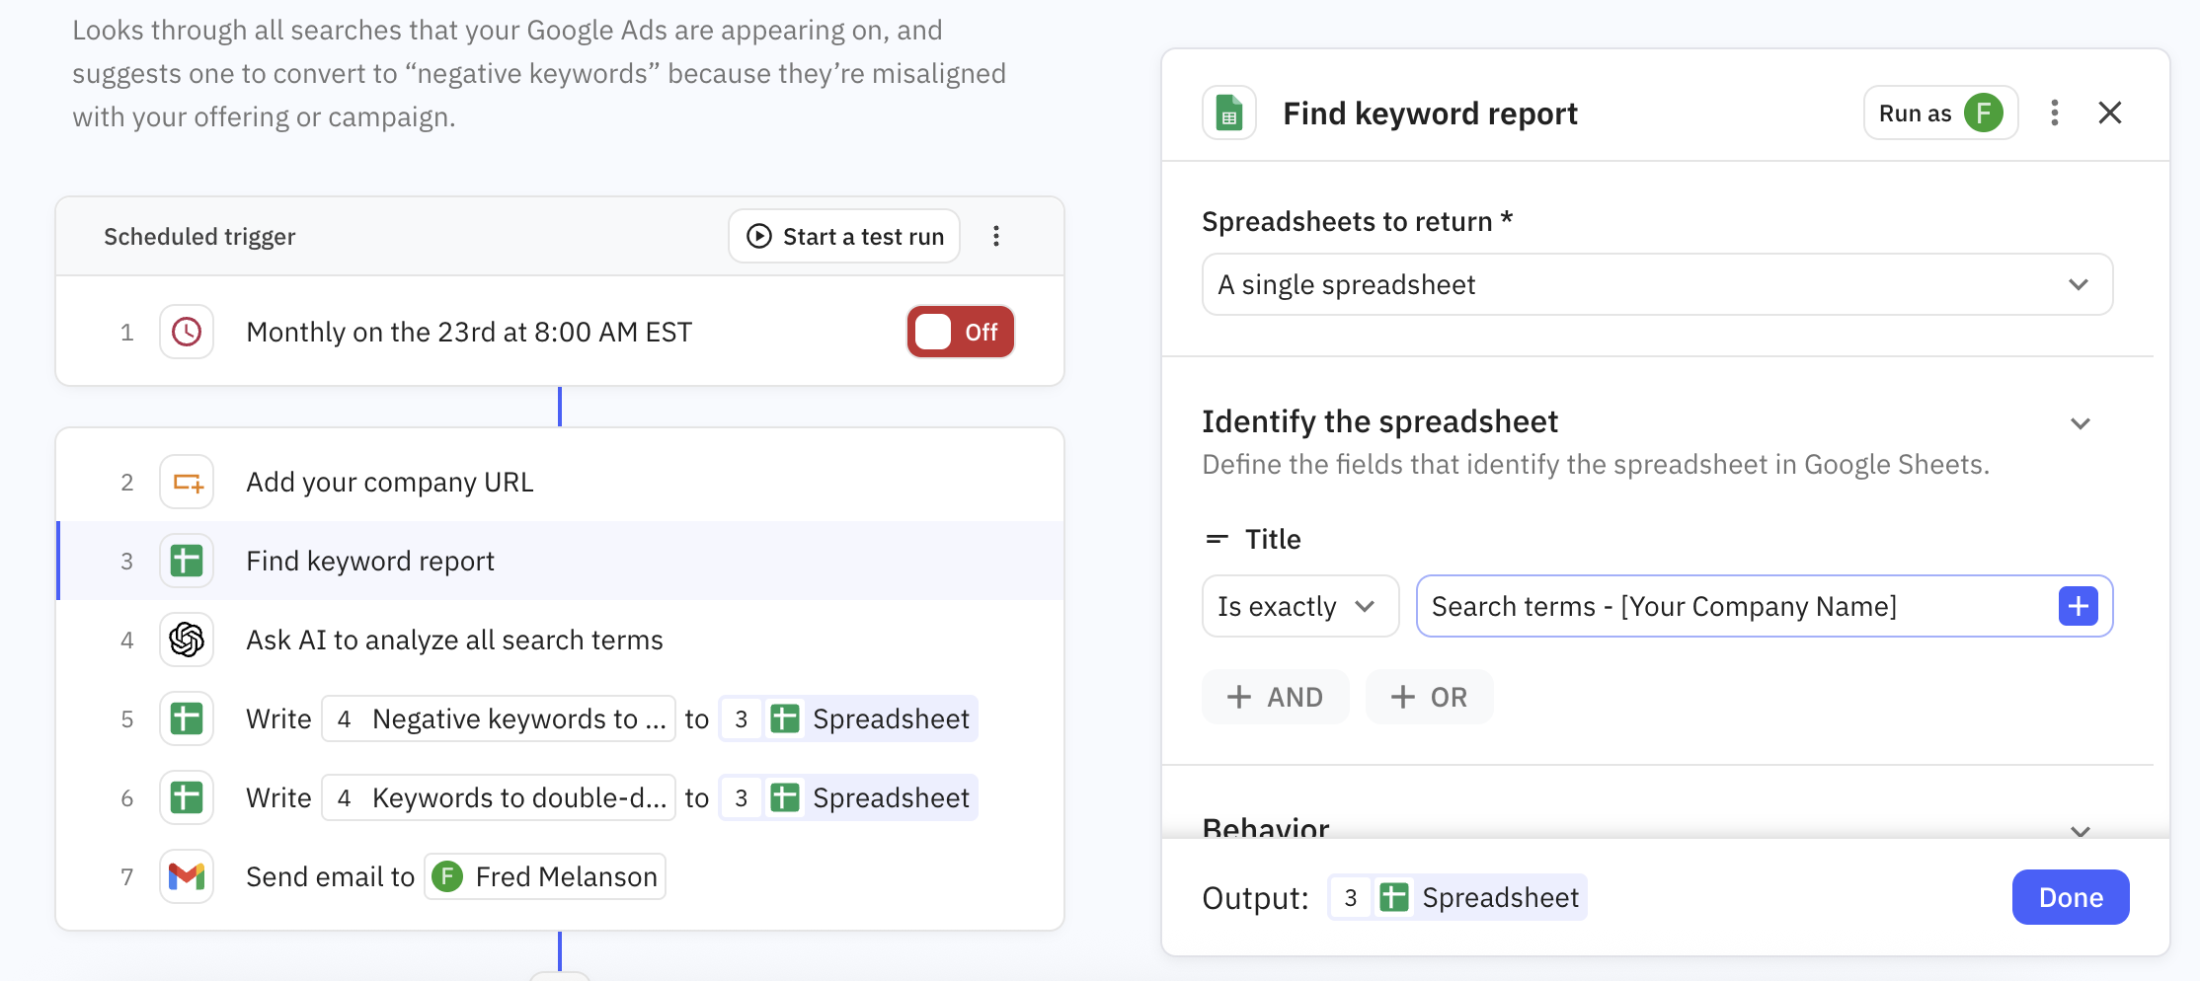2200x981 pixels.
Task: Click the Done button
Action: click(2071, 897)
